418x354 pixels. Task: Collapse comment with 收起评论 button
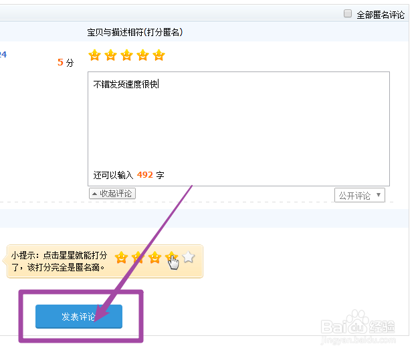tap(112, 194)
